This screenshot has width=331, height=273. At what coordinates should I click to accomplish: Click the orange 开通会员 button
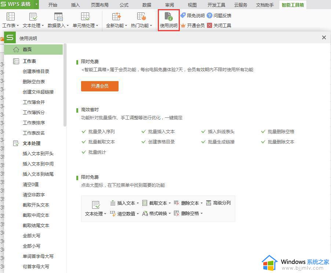tap(100, 86)
